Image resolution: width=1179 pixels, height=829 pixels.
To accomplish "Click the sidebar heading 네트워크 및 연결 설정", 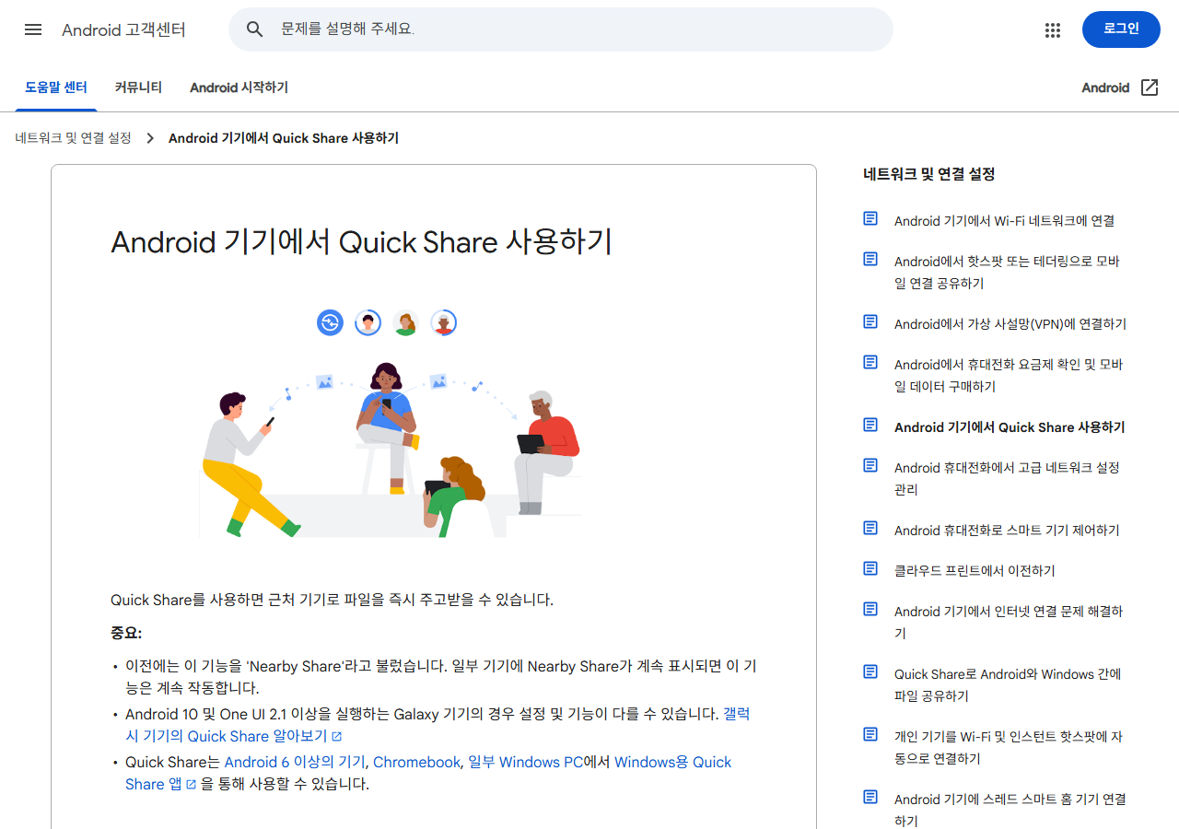I will coord(928,173).
